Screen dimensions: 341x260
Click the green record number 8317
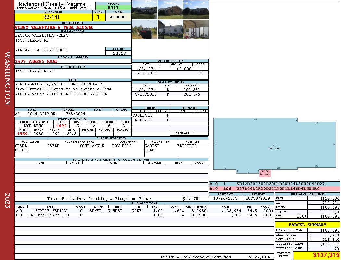(113, 7)
